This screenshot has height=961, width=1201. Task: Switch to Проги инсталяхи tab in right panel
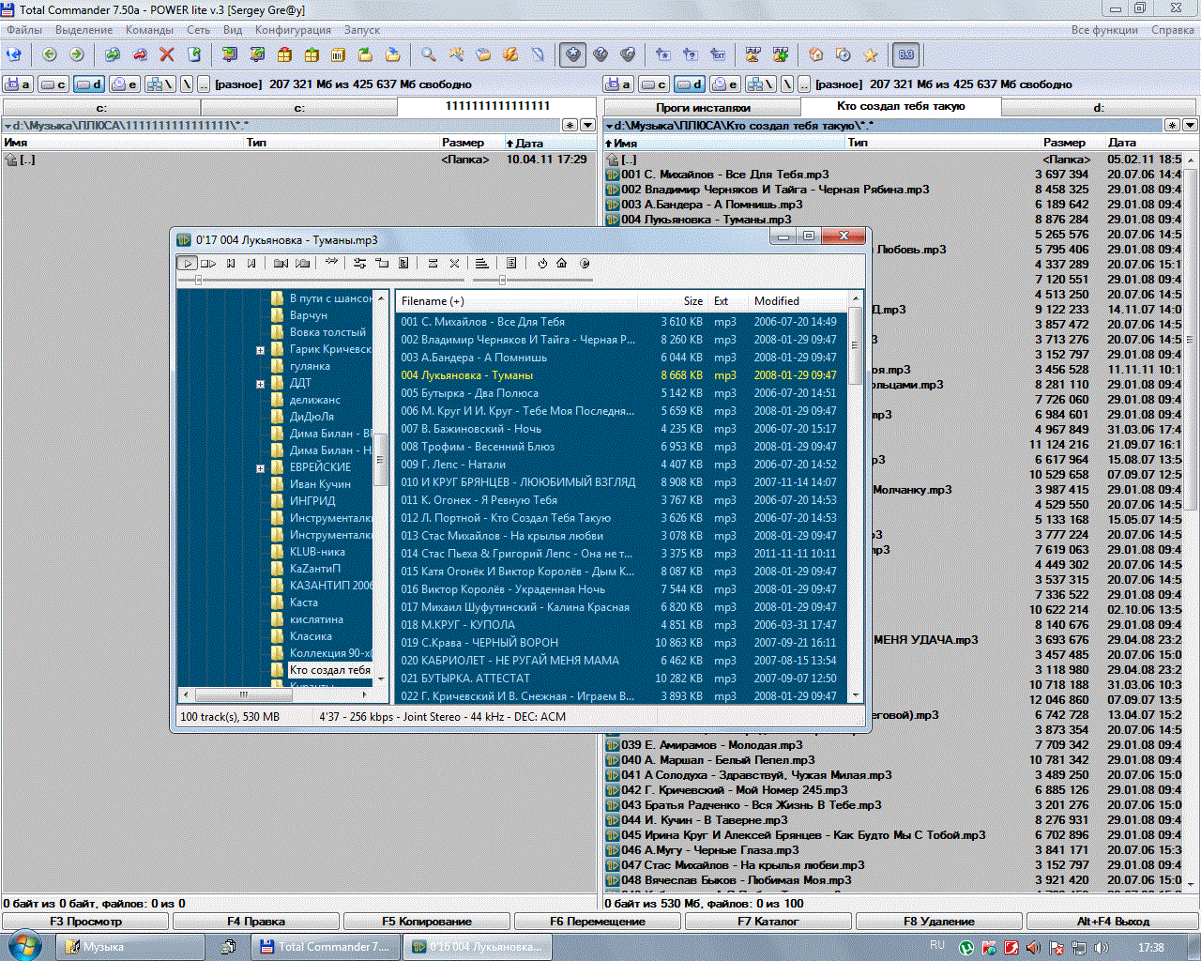click(x=703, y=108)
